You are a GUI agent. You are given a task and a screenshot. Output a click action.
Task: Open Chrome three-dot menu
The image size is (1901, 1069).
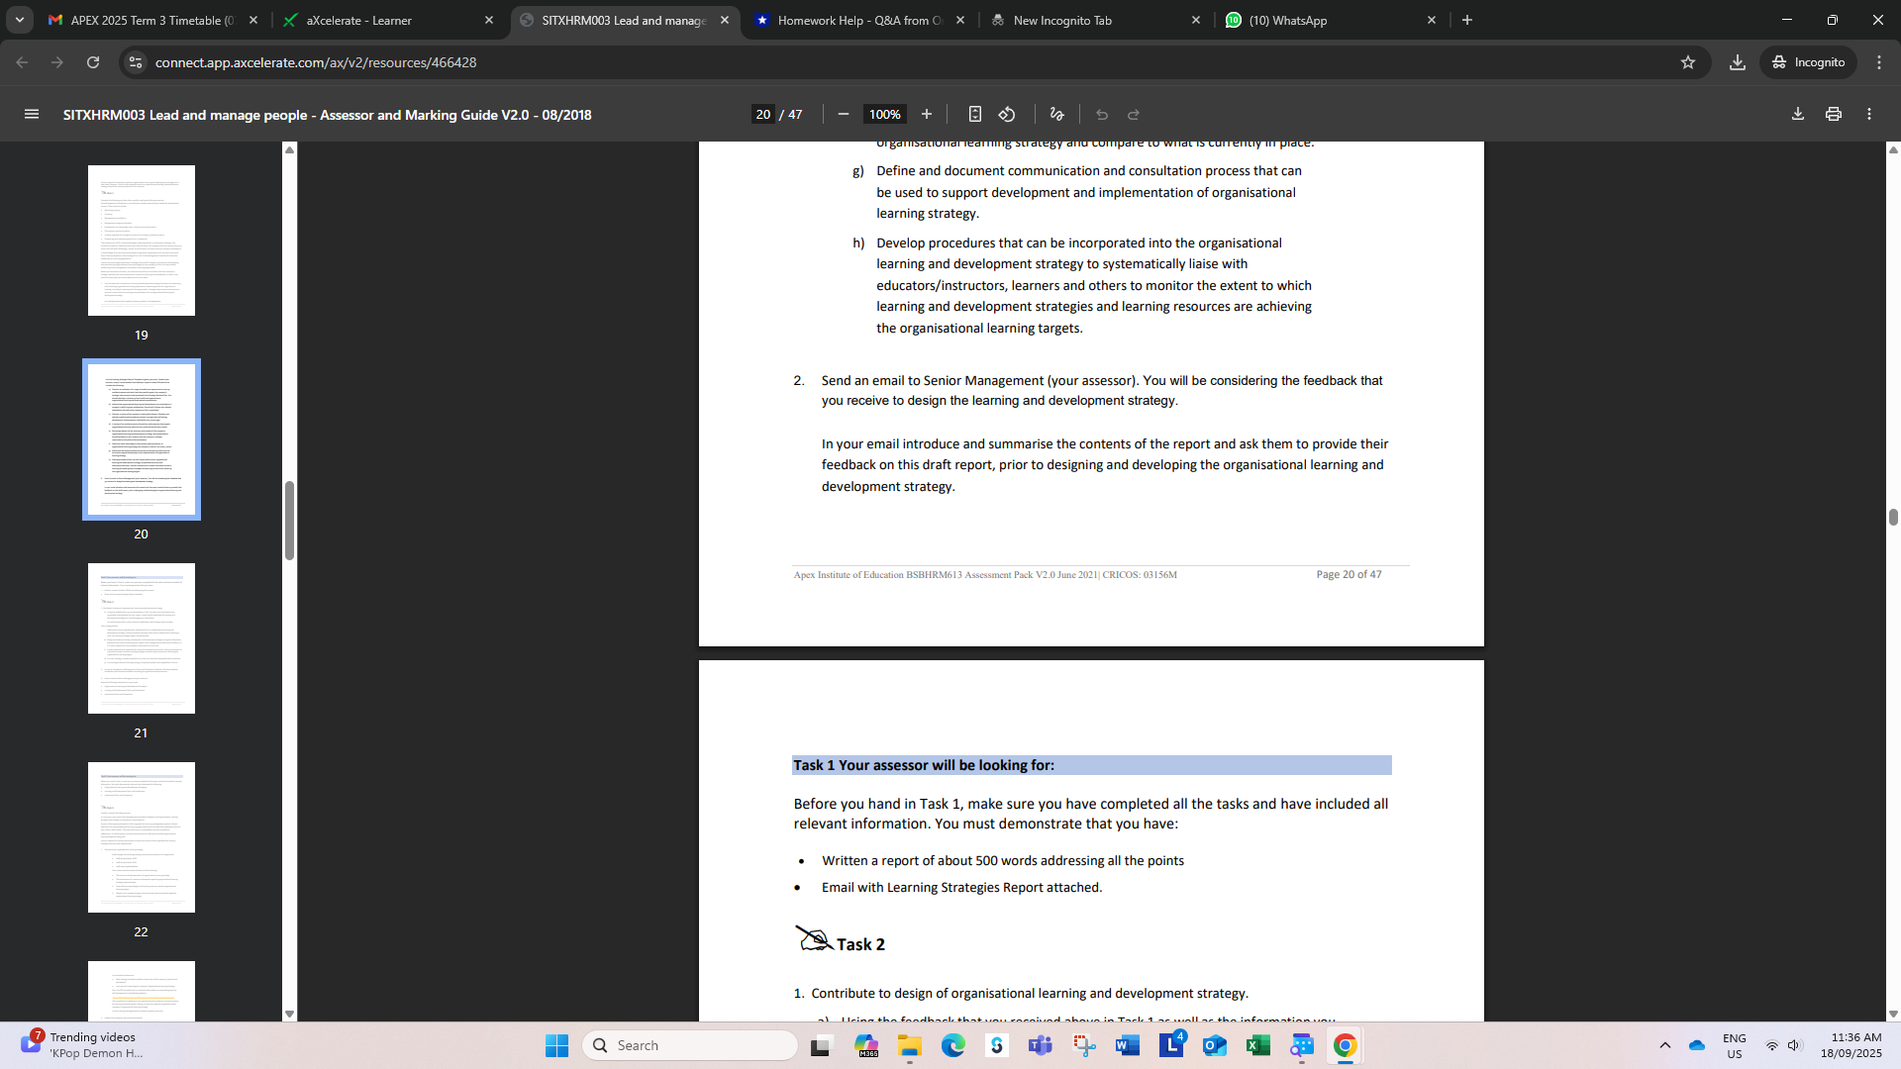tap(1879, 62)
